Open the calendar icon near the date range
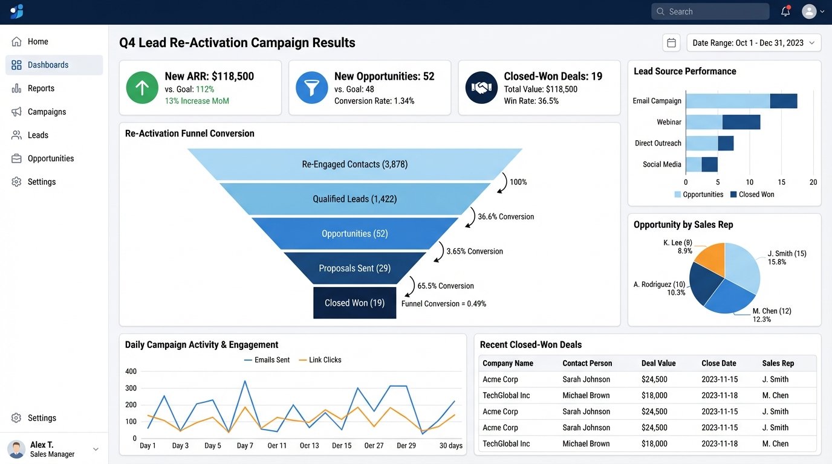The height and width of the screenshot is (464, 832). click(x=671, y=42)
